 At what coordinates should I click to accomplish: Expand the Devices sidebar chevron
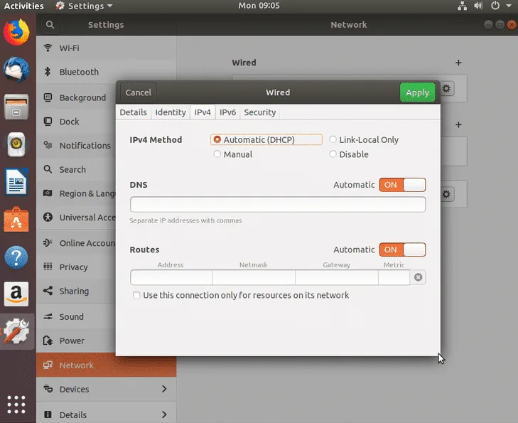164,389
